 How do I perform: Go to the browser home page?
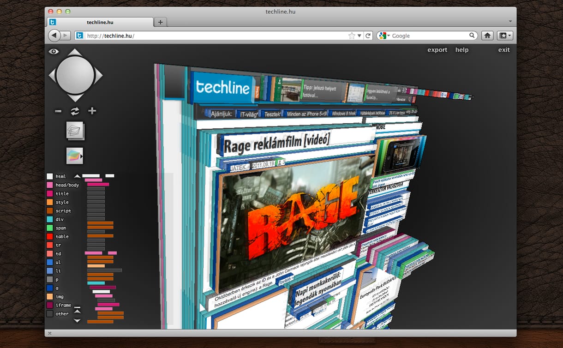tap(487, 36)
